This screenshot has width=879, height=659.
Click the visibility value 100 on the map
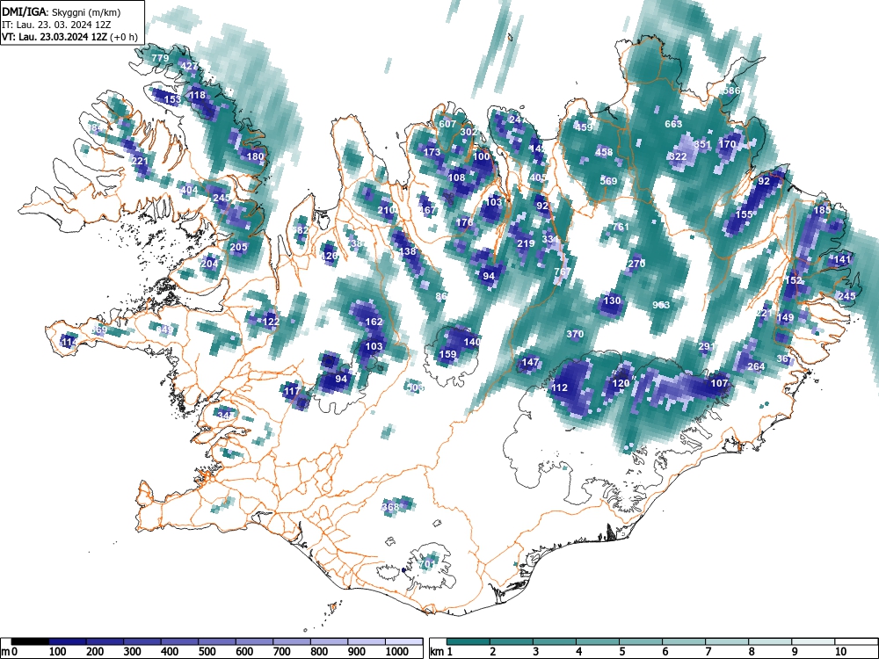[481, 157]
